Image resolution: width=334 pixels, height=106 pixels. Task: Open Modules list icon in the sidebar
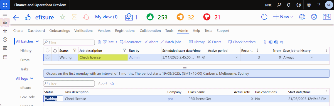click(5, 57)
